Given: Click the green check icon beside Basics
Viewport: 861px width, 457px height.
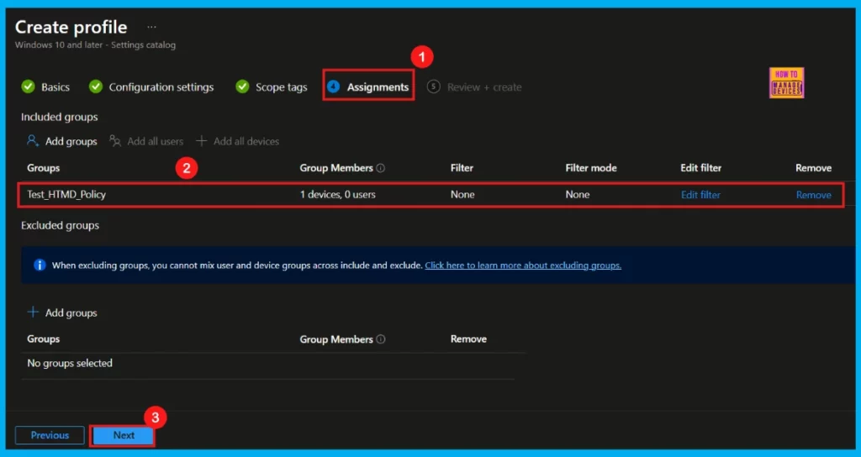Looking at the screenshot, I should click(28, 87).
